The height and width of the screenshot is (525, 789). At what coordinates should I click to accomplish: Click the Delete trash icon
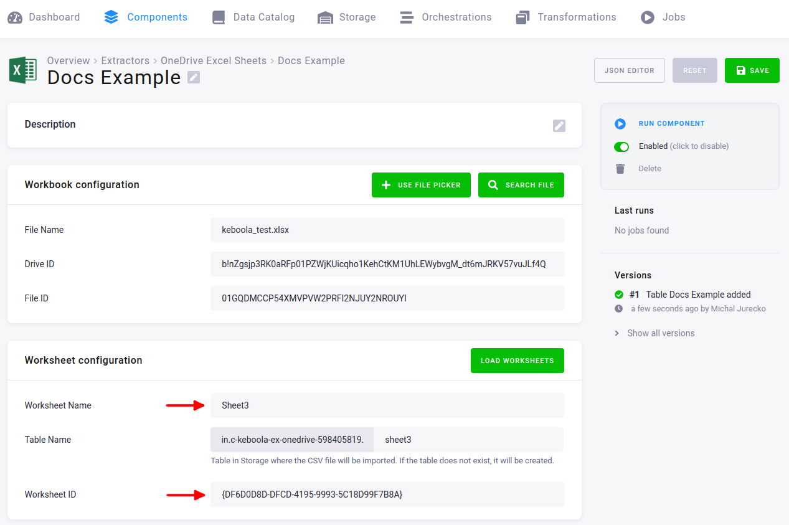tap(620, 169)
